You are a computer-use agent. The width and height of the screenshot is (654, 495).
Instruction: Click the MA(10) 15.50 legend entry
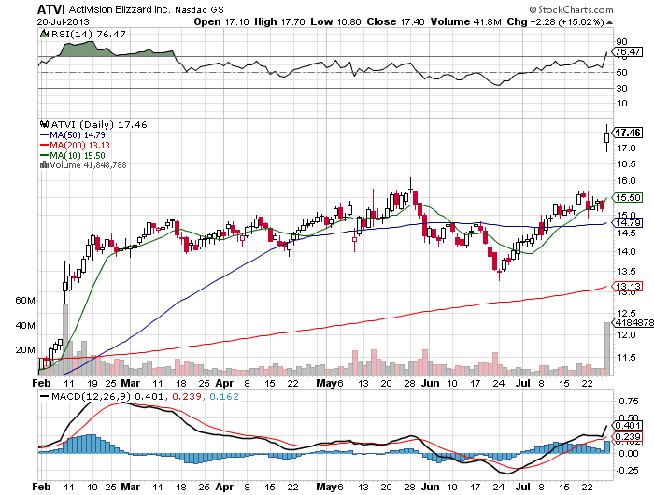(73, 155)
